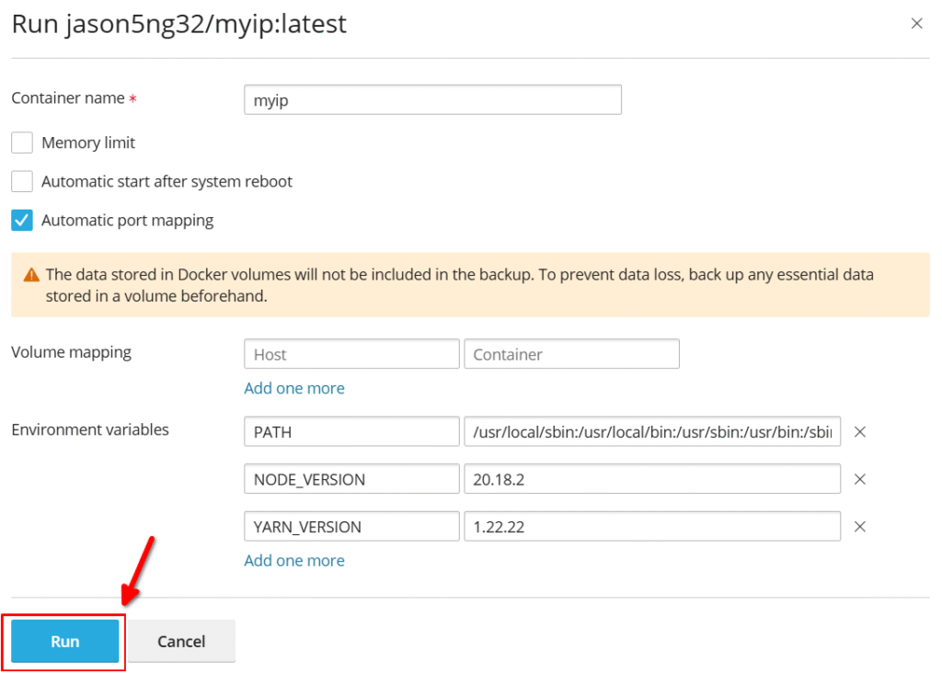Click the Memory limit label

(x=88, y=143)
